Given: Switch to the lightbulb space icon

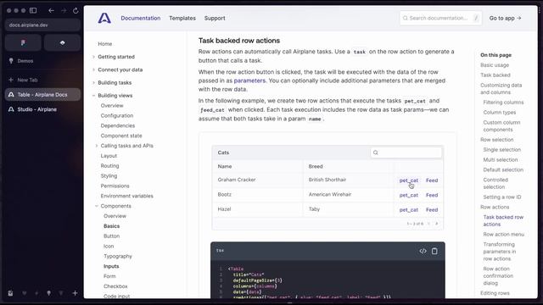Looking at the screenshot, I should coord(49,293).
